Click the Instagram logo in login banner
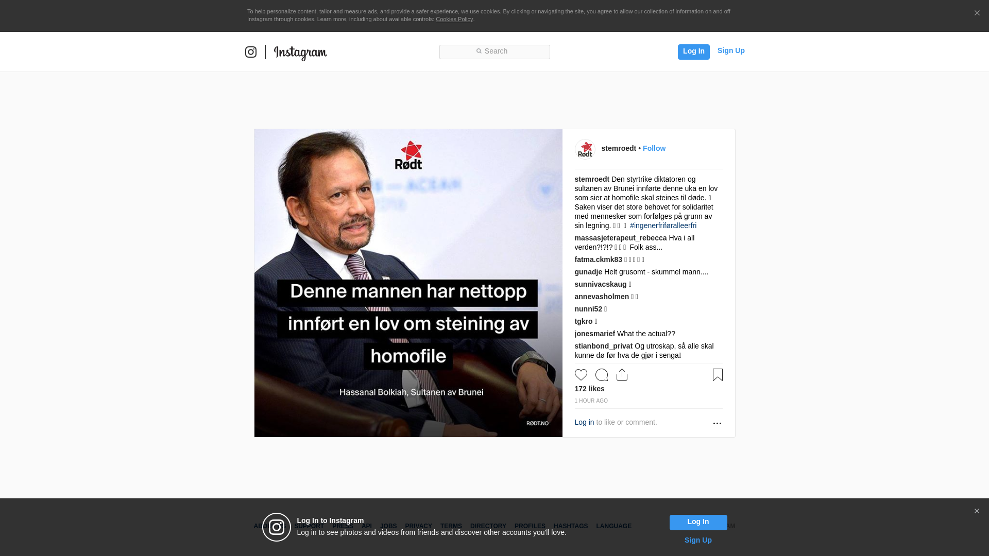 [x=277, y=527]
